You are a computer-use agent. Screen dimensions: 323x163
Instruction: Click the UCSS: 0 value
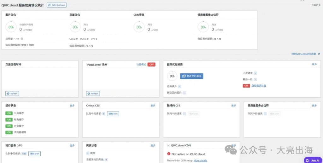[x=84, y=39]
